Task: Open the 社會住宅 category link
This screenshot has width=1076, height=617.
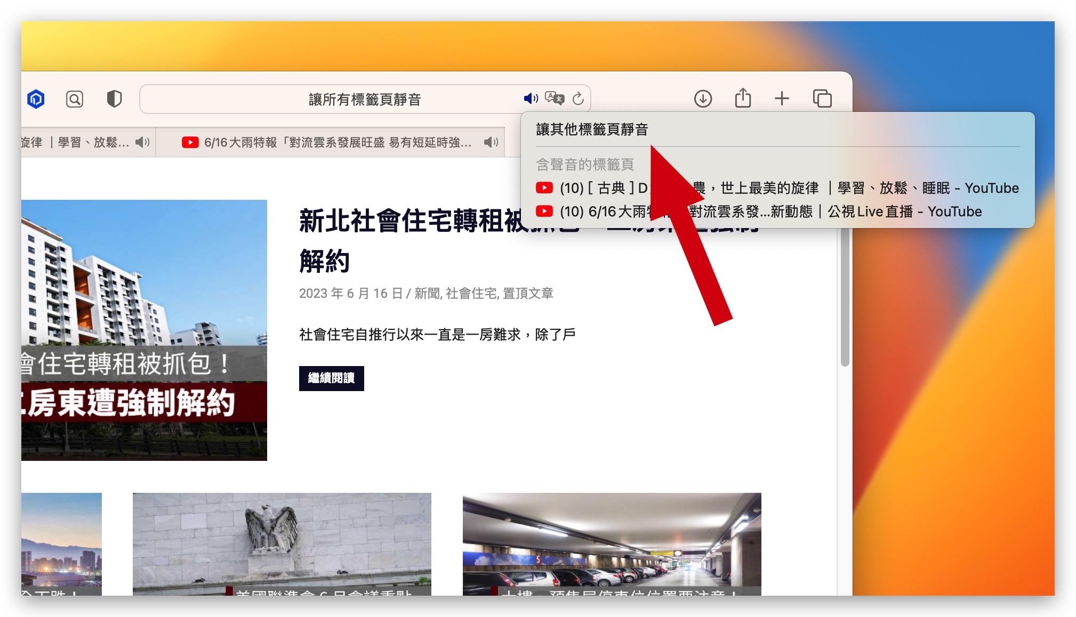Action: click(472, 294)
